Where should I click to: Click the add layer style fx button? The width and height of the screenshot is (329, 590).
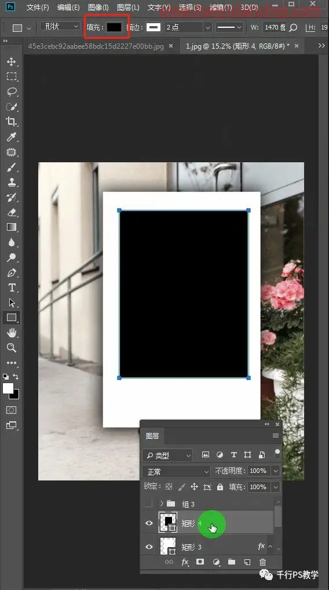[185, 562]
